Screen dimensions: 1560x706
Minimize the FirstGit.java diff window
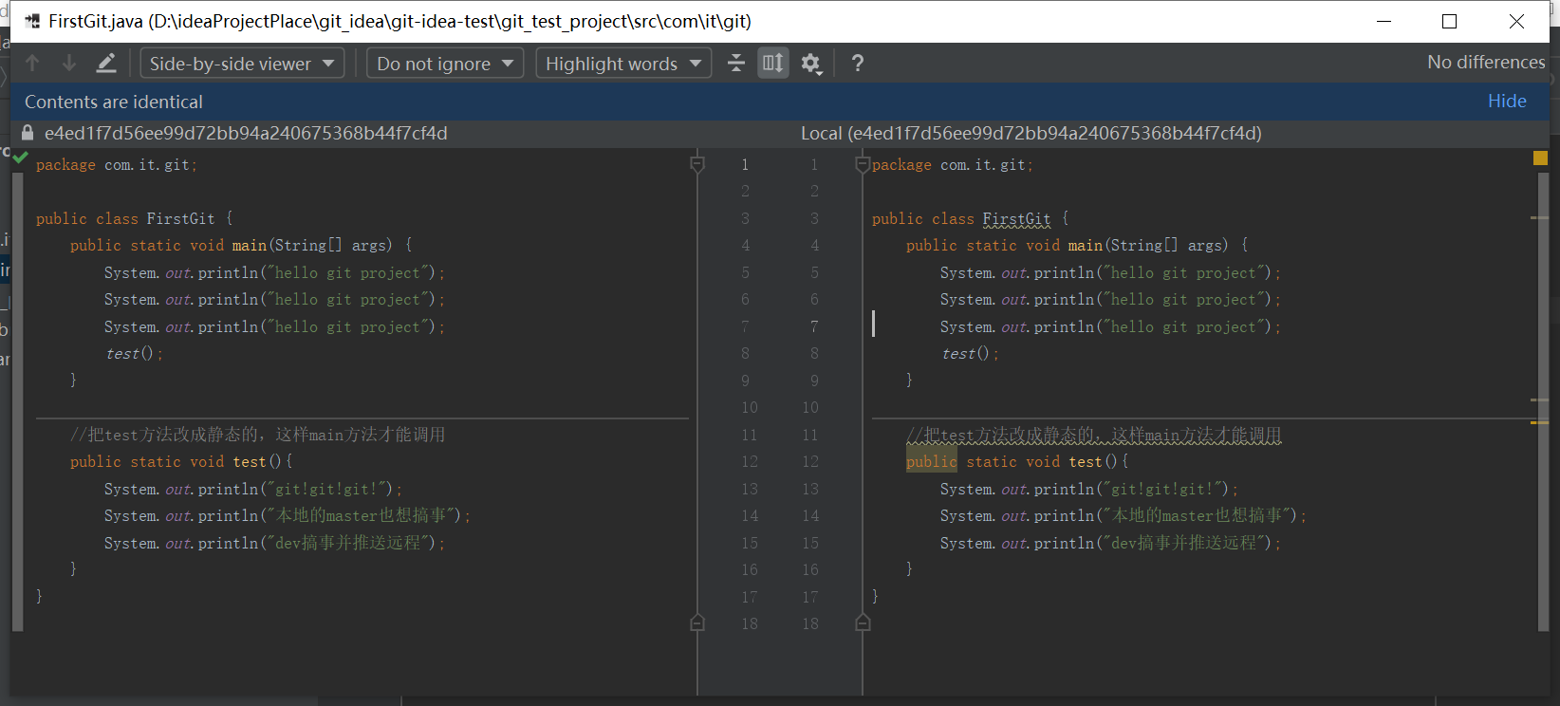[1384, 21]
